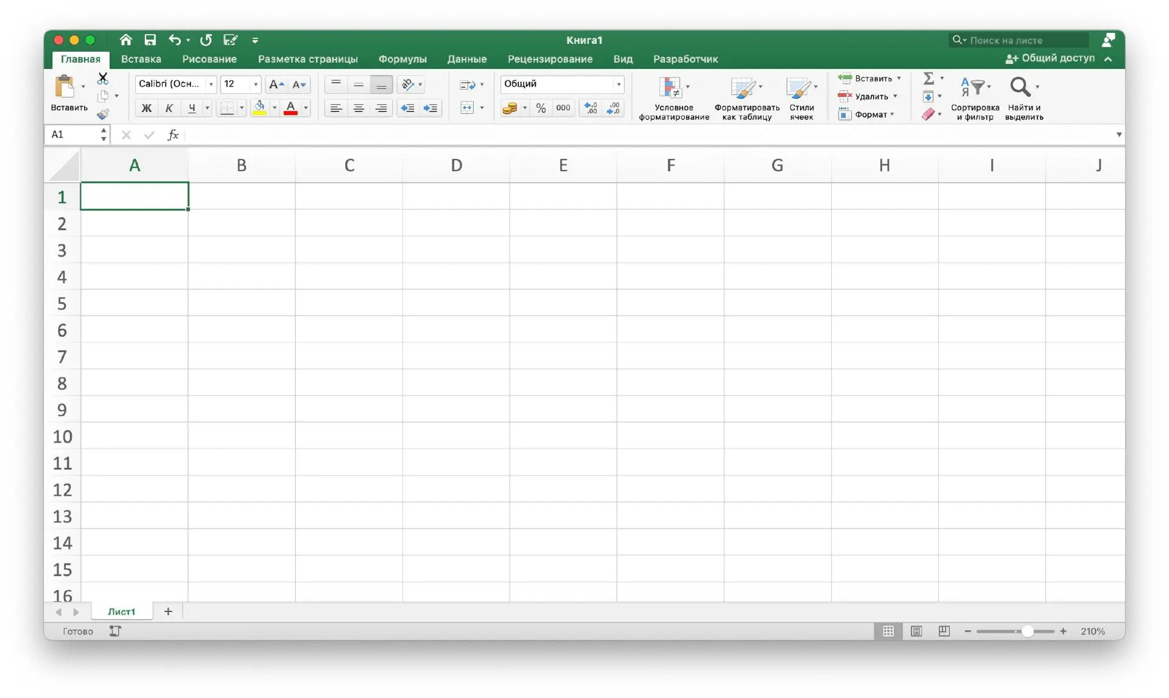Viewport: 1169px width, 698px height.
Task: Click the center text alignment icon
Action: click(359, 108)
